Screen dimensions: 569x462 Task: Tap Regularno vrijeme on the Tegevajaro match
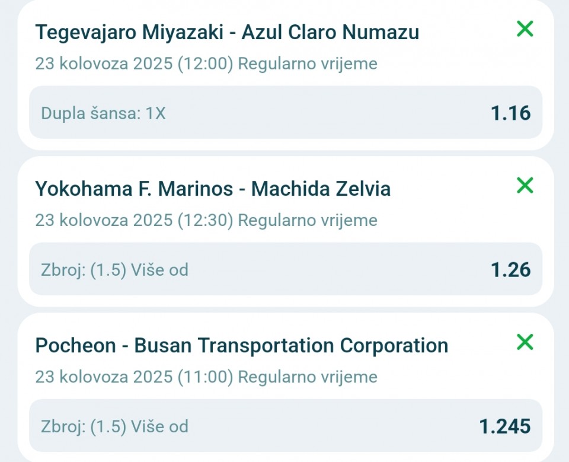(307, 63)
